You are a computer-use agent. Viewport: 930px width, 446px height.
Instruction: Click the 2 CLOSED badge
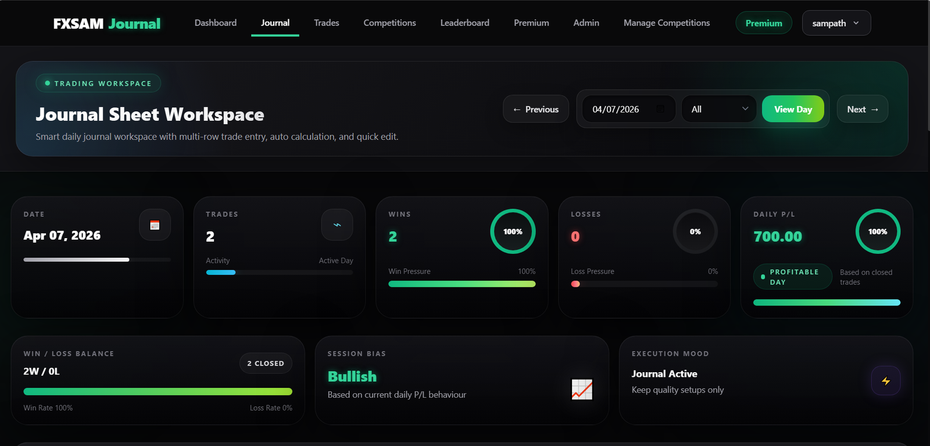pos(266,364)
